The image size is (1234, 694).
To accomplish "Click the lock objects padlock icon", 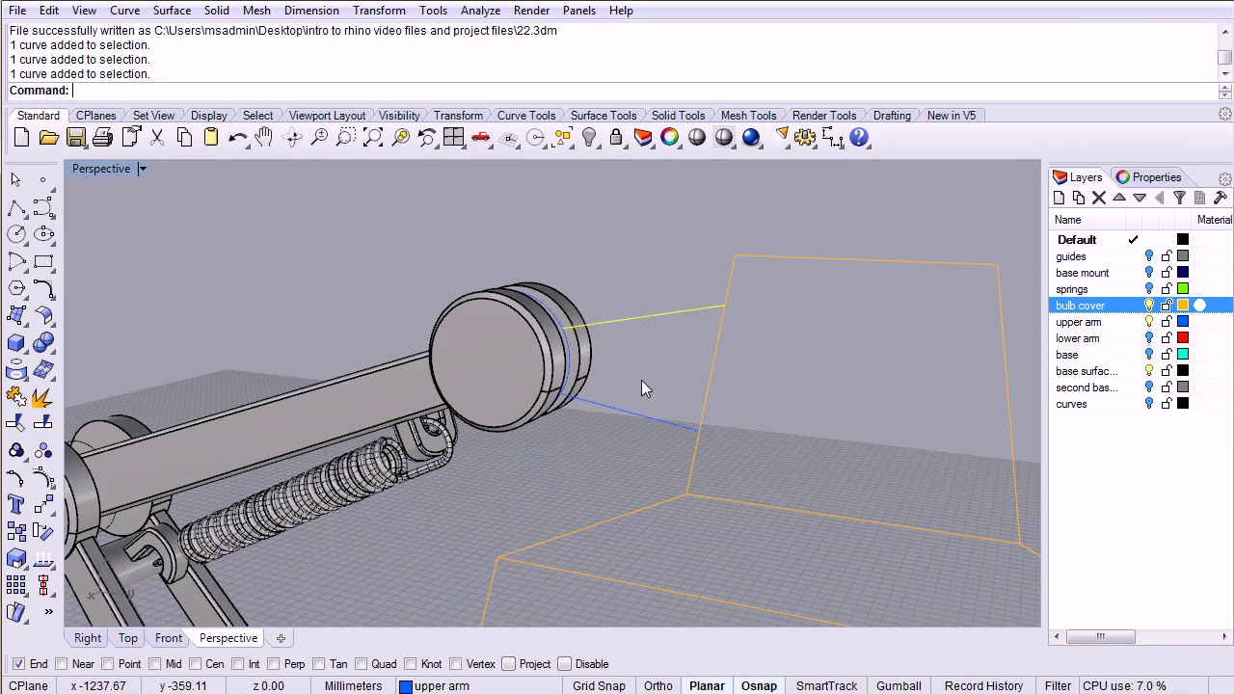I will tap(616, 138).
